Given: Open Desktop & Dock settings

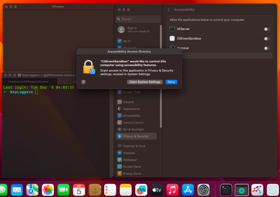Looking at the screenshot, I should 135,146.
